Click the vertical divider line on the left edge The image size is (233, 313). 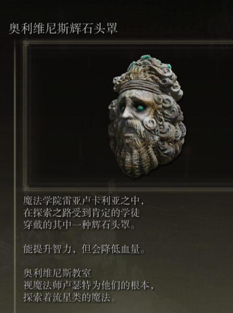click(x=15, y=176)
